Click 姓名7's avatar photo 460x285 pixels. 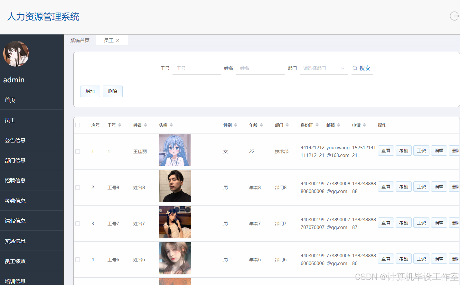tap(175, 222)
